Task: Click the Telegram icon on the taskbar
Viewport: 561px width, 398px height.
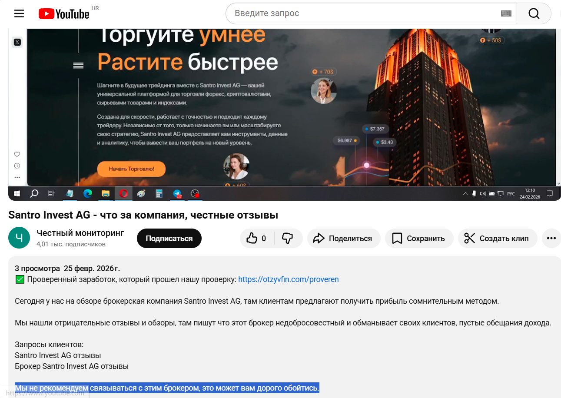Action: [x=177, y=194]
